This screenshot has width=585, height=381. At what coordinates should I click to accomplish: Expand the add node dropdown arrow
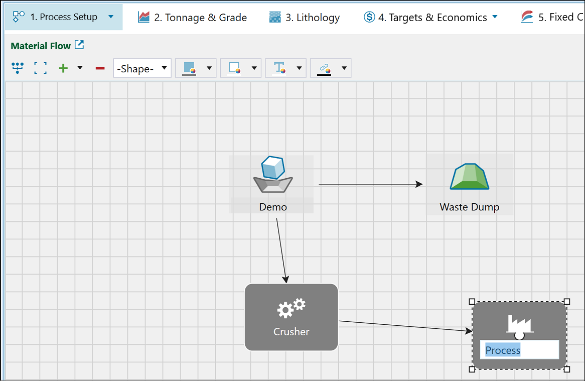[80, 68]
